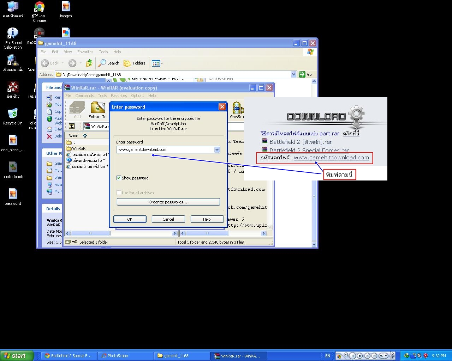Open the Recycle Bin desktop icon
452x361 pixels.
pos(13,116)
